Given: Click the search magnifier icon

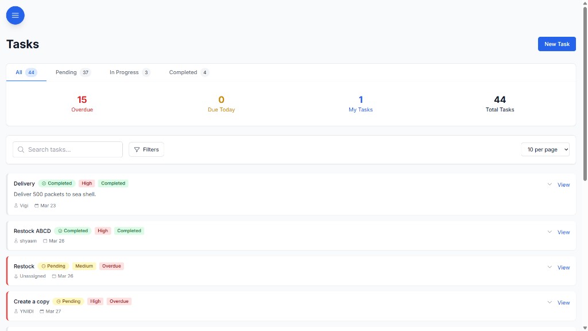Looking at the screenshot, I should click(21, 149).
